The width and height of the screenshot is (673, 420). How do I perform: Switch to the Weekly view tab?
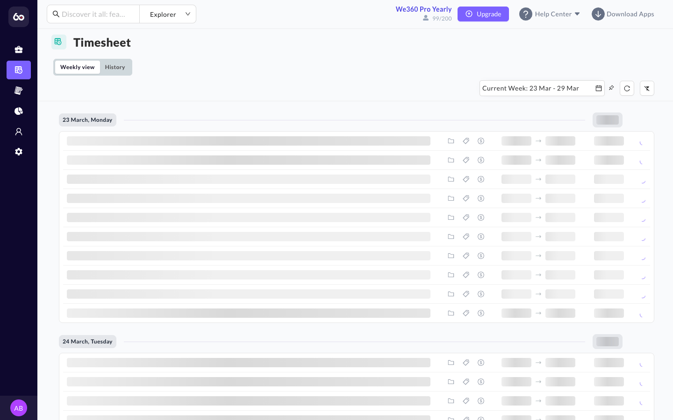click(x=78, y=67)
